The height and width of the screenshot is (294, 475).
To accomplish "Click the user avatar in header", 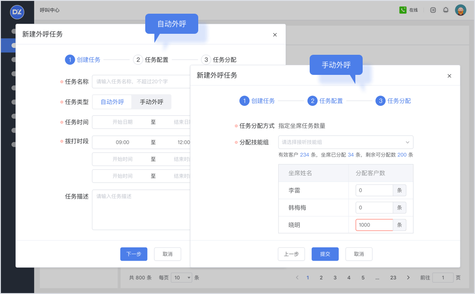I will (x=460, y=10).
